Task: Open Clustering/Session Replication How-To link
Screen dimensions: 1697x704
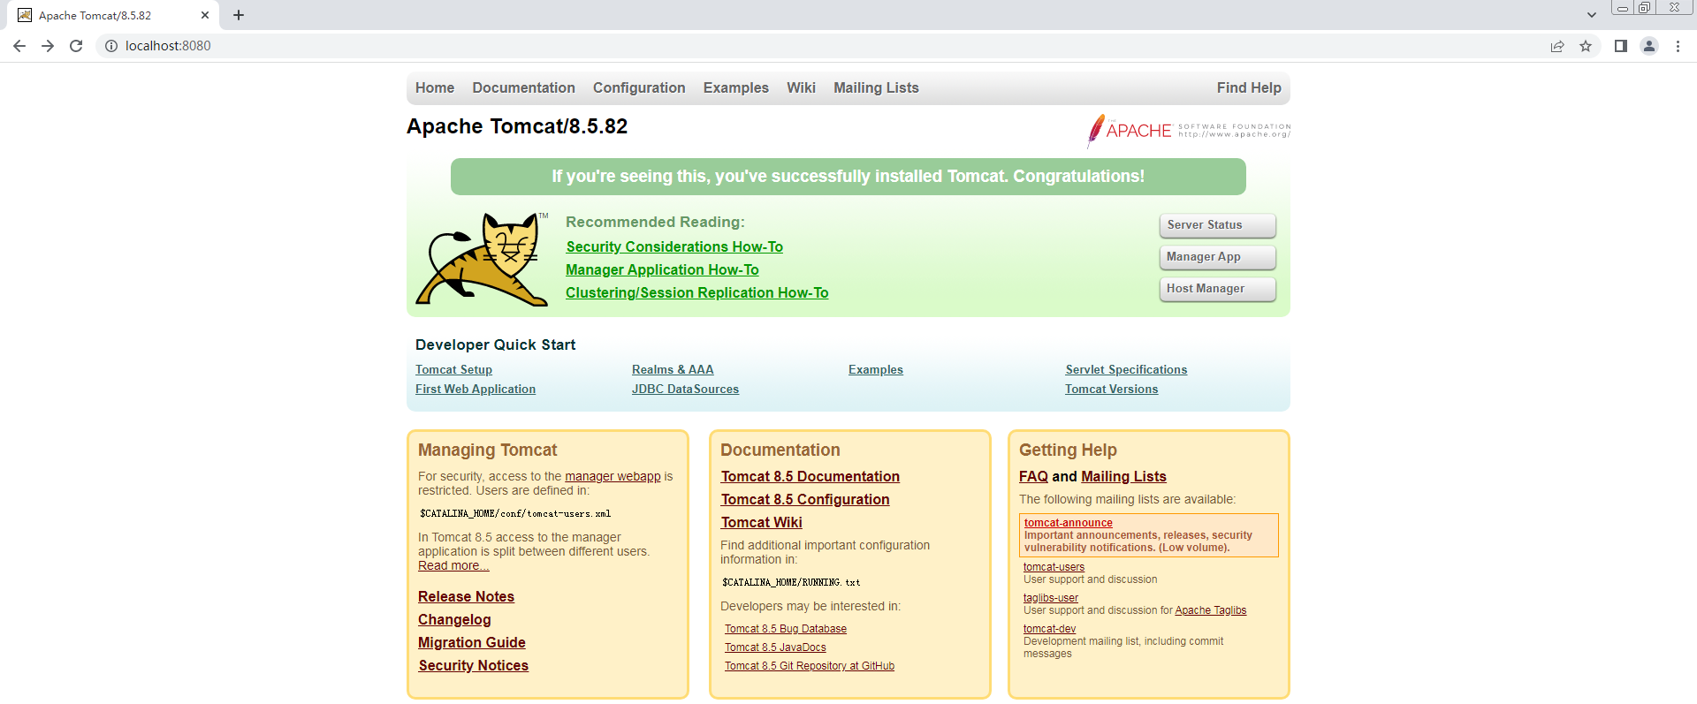Action: coord(697,293)
